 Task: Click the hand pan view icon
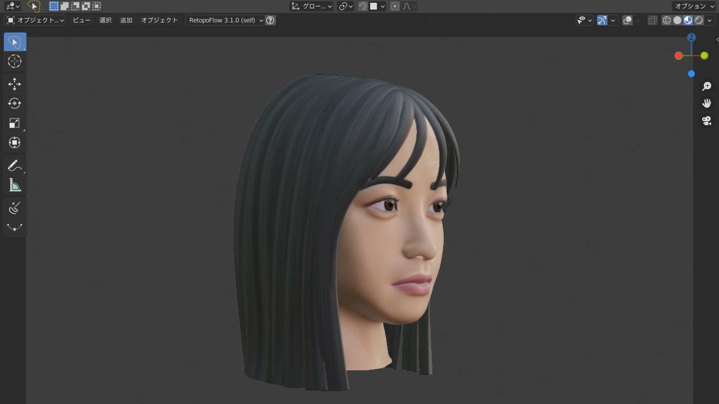pos(707,103)
